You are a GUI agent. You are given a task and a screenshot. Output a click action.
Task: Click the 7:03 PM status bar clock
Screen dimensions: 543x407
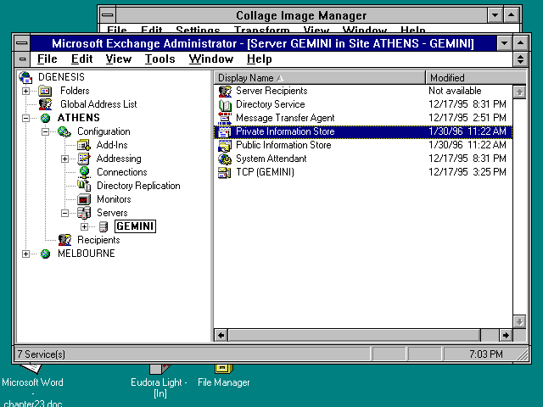pos(486,354)
